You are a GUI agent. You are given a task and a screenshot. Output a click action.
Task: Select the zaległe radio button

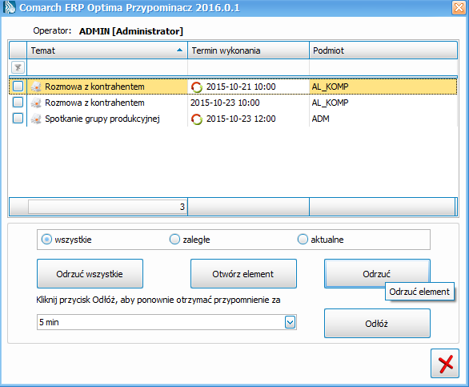tap(174, 240)
